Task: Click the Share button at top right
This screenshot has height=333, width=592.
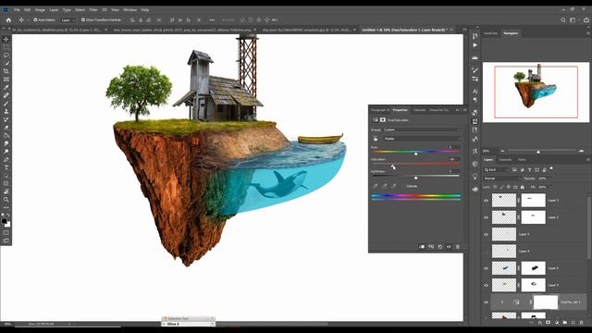Action: [x=586, y=20]
